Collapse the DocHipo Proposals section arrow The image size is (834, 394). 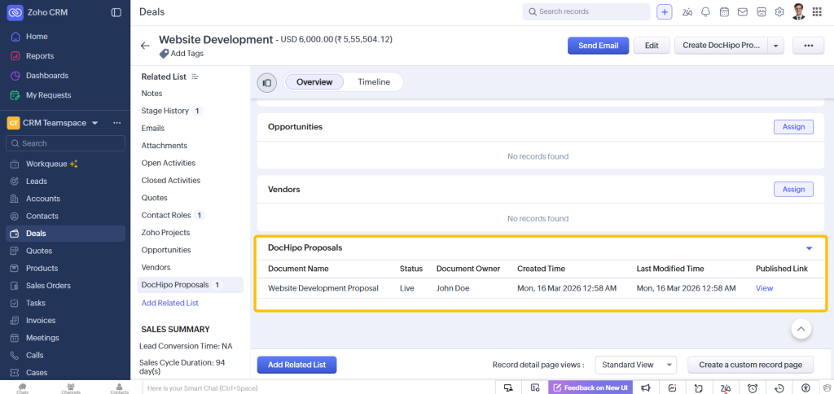809,248
